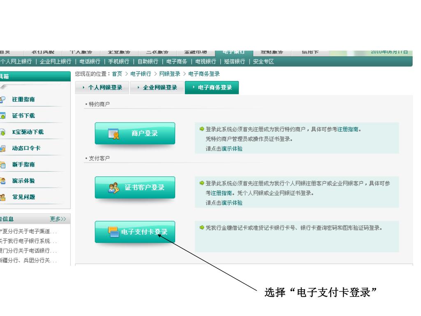Image resolution: width=421 pixels, height=316 pixels.
Task: Click the 注册指南 sidebar icon
Action: (3, 100)
